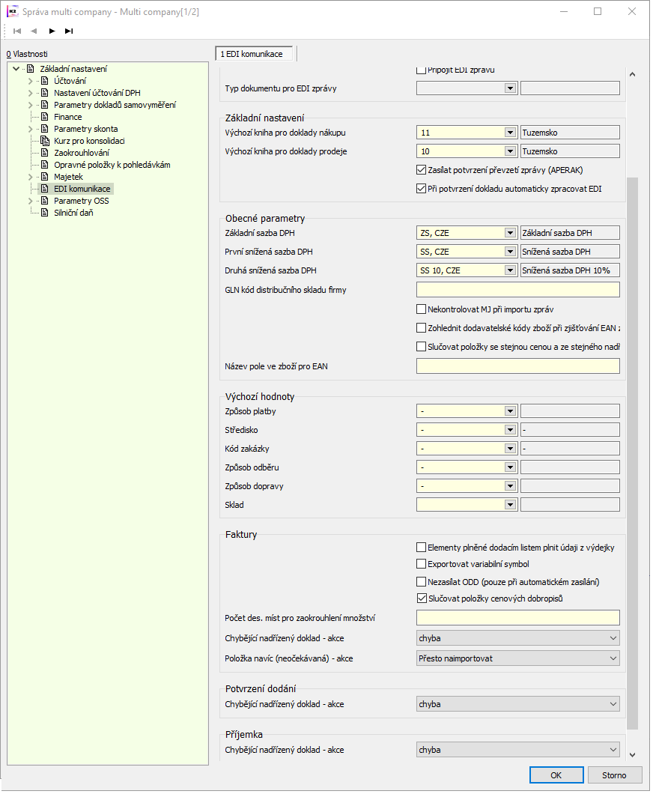653x794 pixels.
Task: Enable Zohlednit dodavatelské kódy zboží checkbox
Action: (421, 327)
